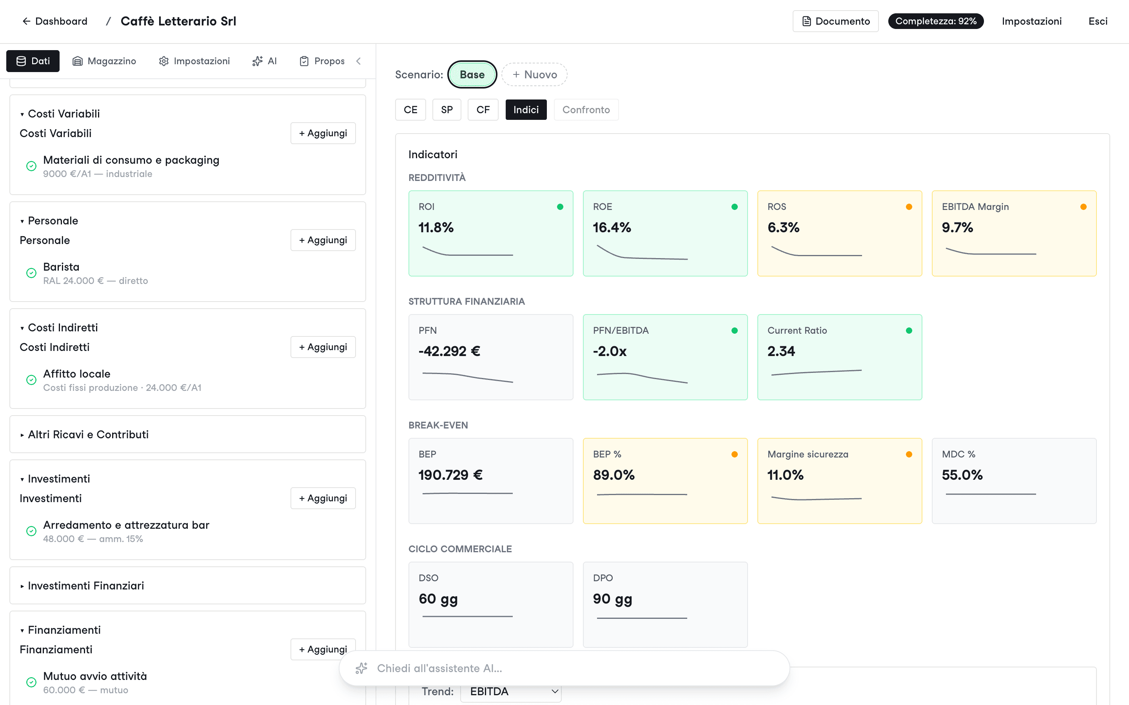
Task: Select Arredamento e attrezzatura bar row
Action: 187,531
